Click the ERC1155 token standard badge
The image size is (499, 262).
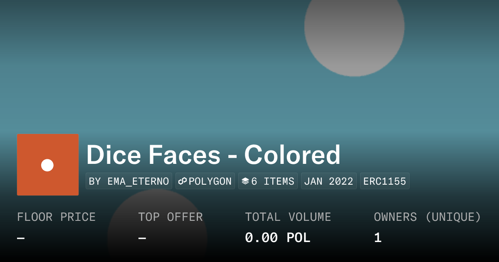(x=385, y=181)
